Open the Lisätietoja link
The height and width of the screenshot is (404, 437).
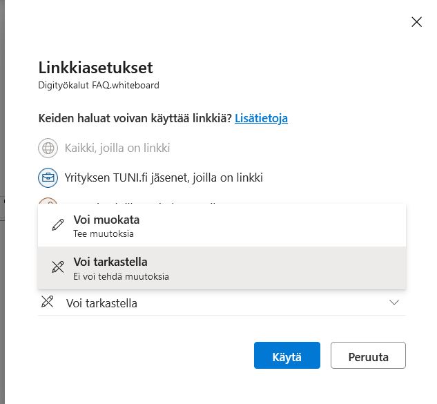(261, 118)
